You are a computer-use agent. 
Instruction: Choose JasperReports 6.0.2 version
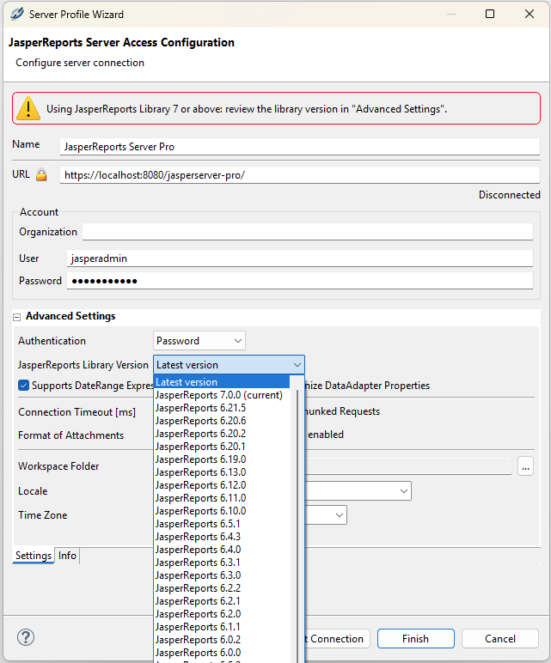(222, 640)
